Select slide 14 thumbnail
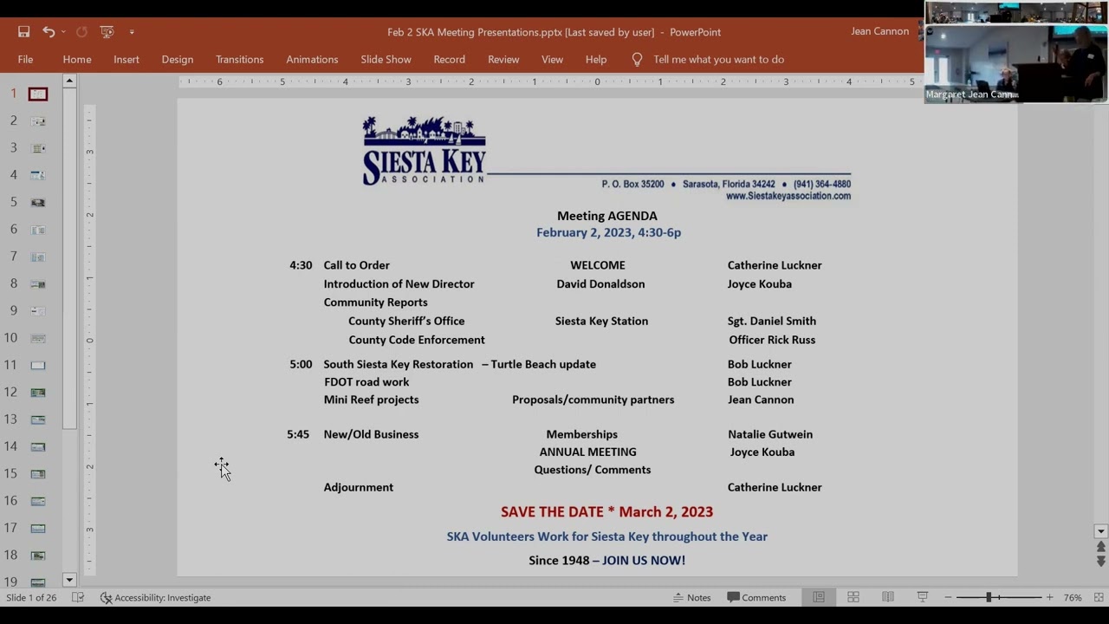Image resolution: width=1109 pixels, height=624 pixels. [38, 446]
